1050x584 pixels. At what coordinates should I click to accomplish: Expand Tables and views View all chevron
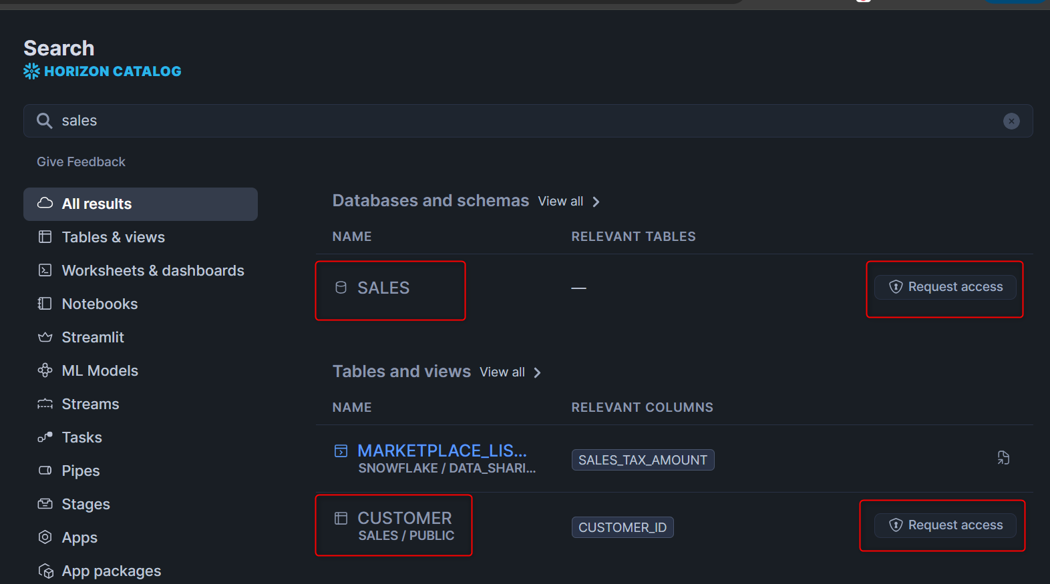coord(537,372)
